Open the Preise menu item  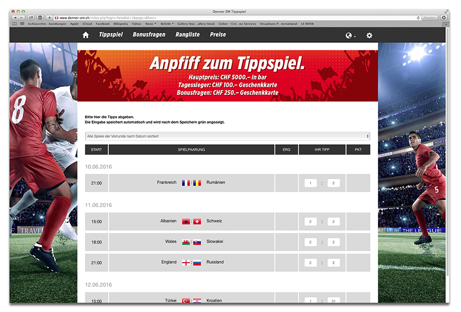pyautogui.click(x=218, y=35)
